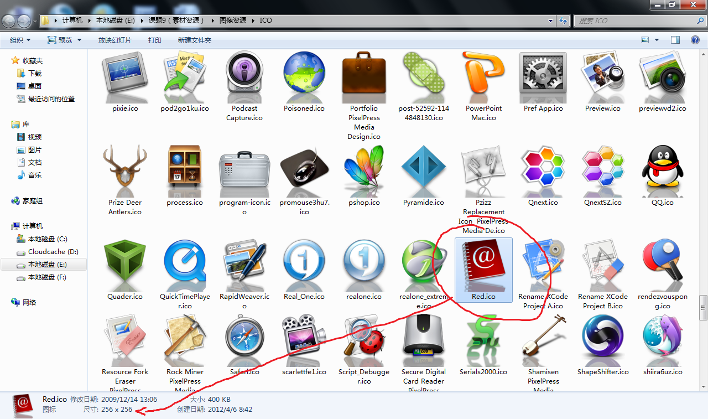708x419 pixels.
Task: Open the 视频 library
Action: coord(35,137)
